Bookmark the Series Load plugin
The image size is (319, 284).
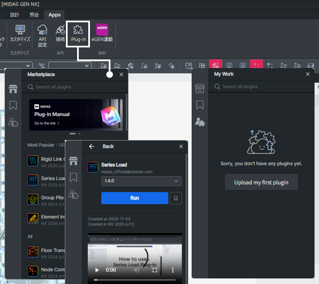[176, 198]
